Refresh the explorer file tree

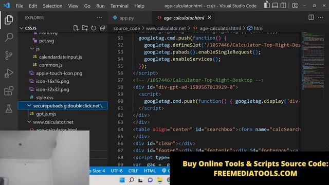(94, 28)
